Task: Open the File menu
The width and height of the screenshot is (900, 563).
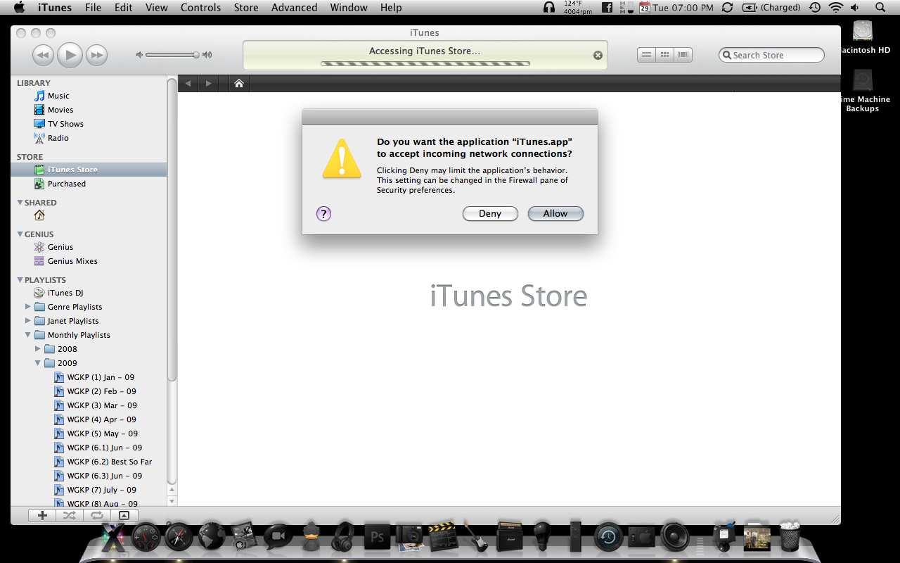Action: pos(93,8)
